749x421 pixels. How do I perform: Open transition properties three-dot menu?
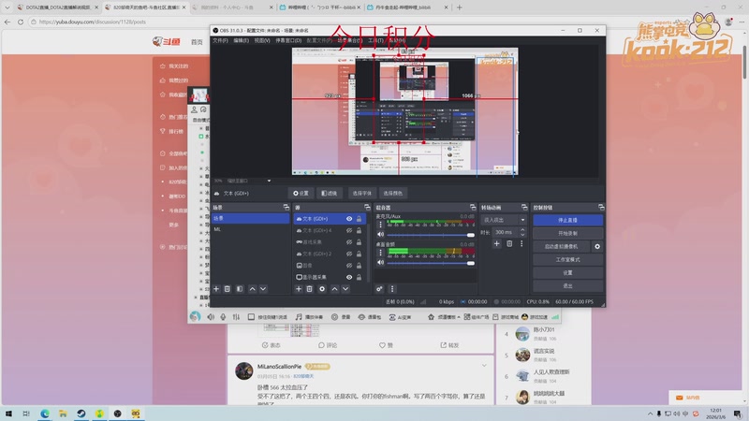coord(521,243)
